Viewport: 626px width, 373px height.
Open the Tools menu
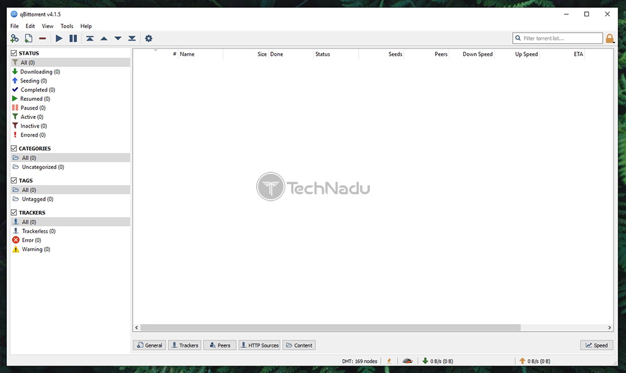67,26
